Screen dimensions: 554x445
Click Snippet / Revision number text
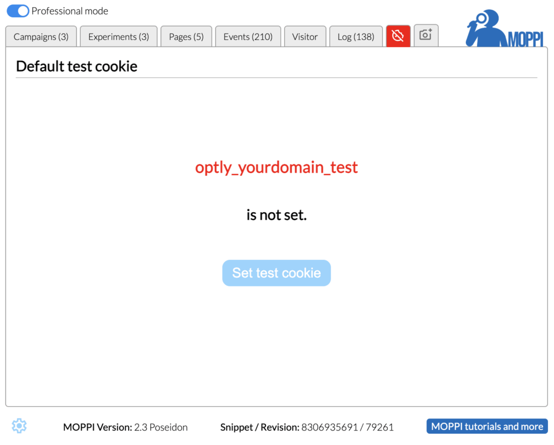click(307, 427)
